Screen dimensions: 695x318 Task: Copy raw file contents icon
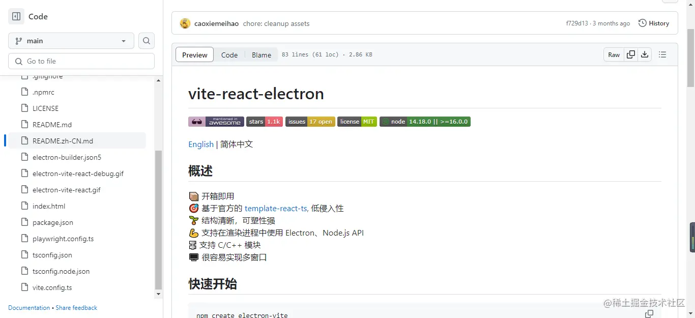coord(631,54)
